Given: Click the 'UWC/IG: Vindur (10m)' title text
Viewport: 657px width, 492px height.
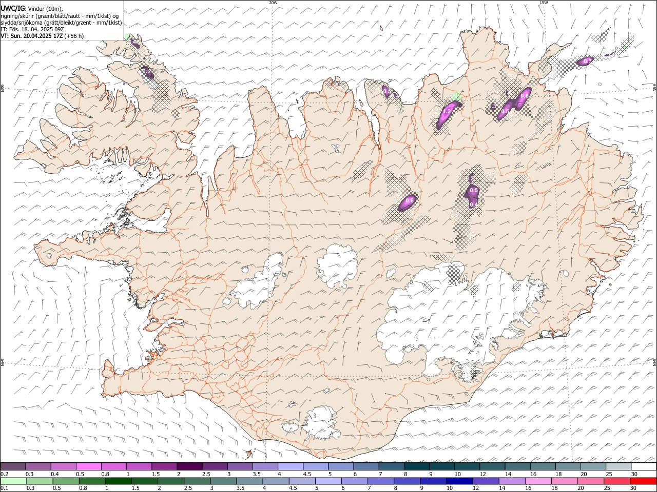Looking at the screenshot, I should [32, 9].
